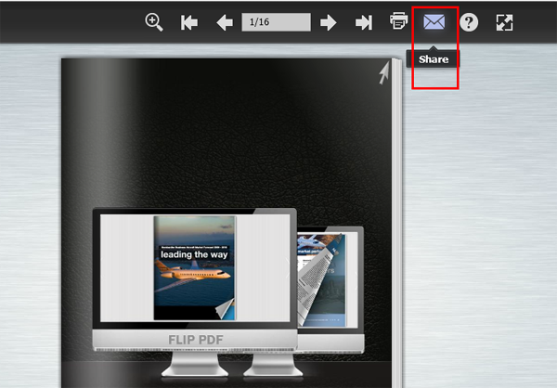Click the flipbook cover page
Viewport: 557px width, 388px height.
[x=227, y=223]
